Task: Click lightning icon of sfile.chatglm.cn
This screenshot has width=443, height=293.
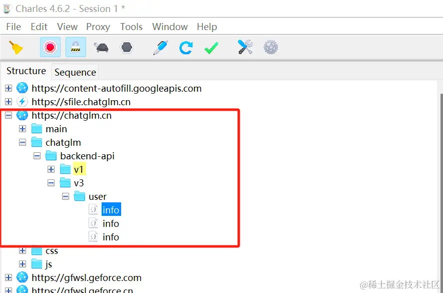Action: 22,102
